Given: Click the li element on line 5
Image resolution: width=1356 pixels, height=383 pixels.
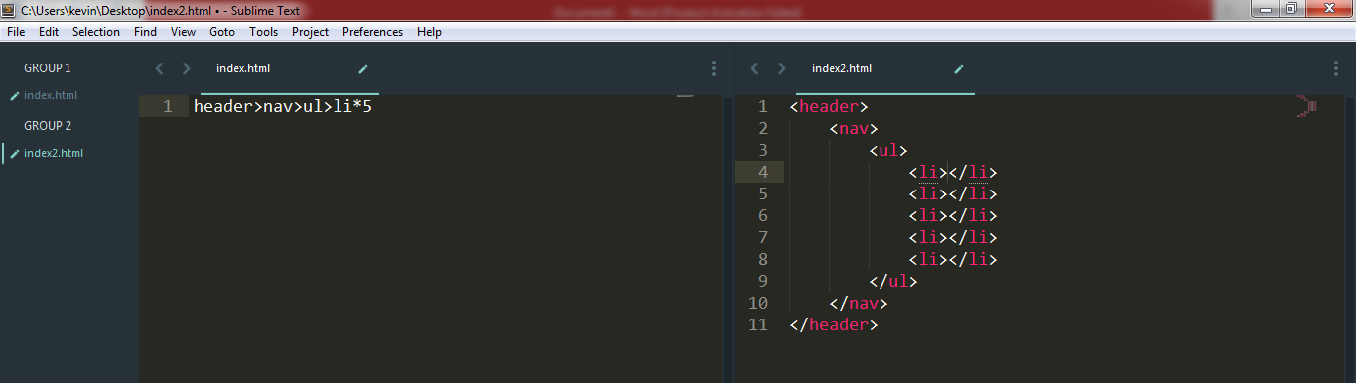Looking at the screenshot, I should (953, 193).
